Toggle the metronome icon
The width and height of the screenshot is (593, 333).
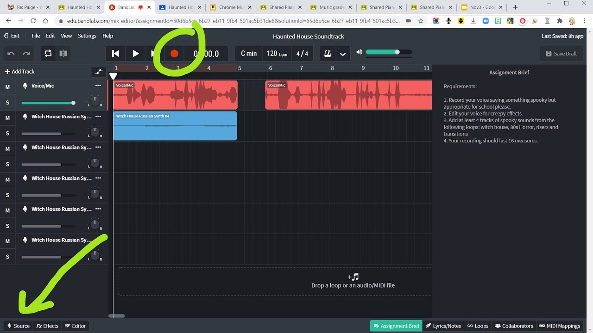(x=328, y=54)
